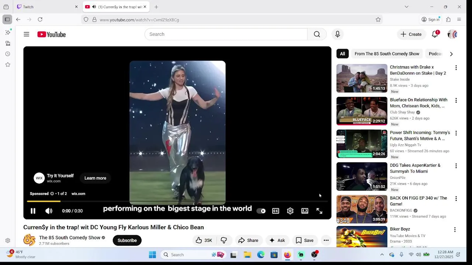The width and height of the screenshot is (472, 265).
Task: Open options for Blueface On Relationship video
Action: click(456, 100)
